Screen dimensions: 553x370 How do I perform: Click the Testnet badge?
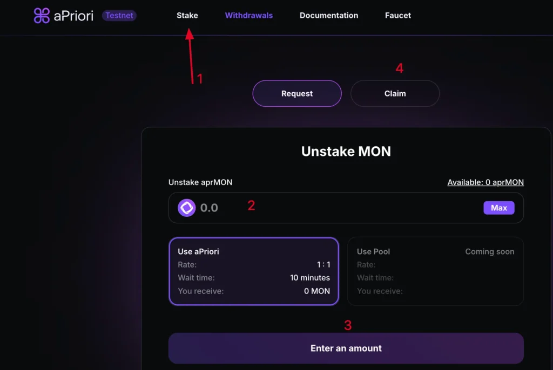pos(119,15)
